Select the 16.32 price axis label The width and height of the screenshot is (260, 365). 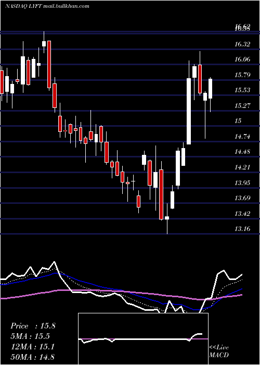pos(242,44)
